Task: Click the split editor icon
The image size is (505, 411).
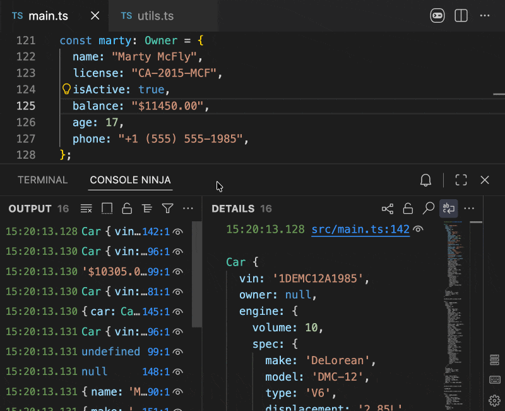Action: [461, 16]
